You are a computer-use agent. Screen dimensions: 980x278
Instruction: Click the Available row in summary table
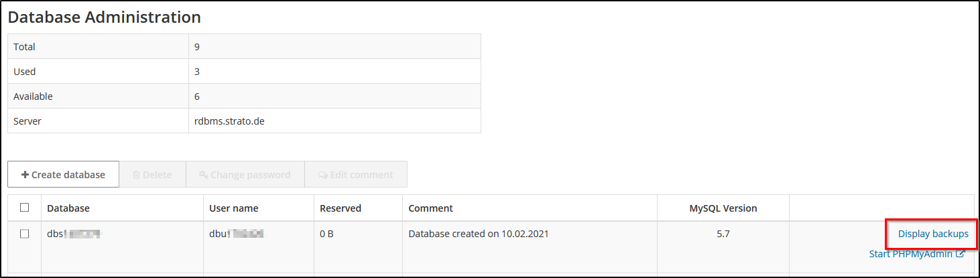tap(34, 96)
